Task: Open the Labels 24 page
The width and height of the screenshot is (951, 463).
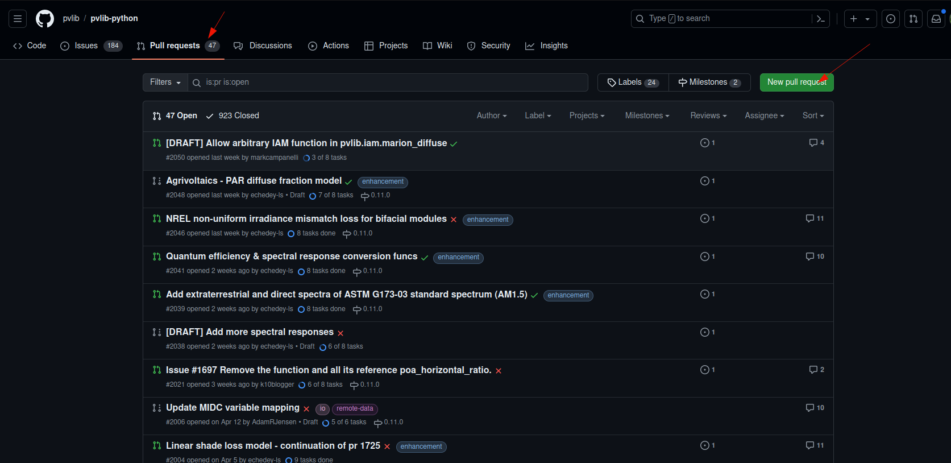Action: point(633,82)
